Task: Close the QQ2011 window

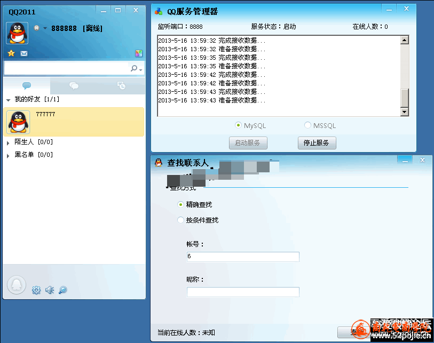Action: 136,10
